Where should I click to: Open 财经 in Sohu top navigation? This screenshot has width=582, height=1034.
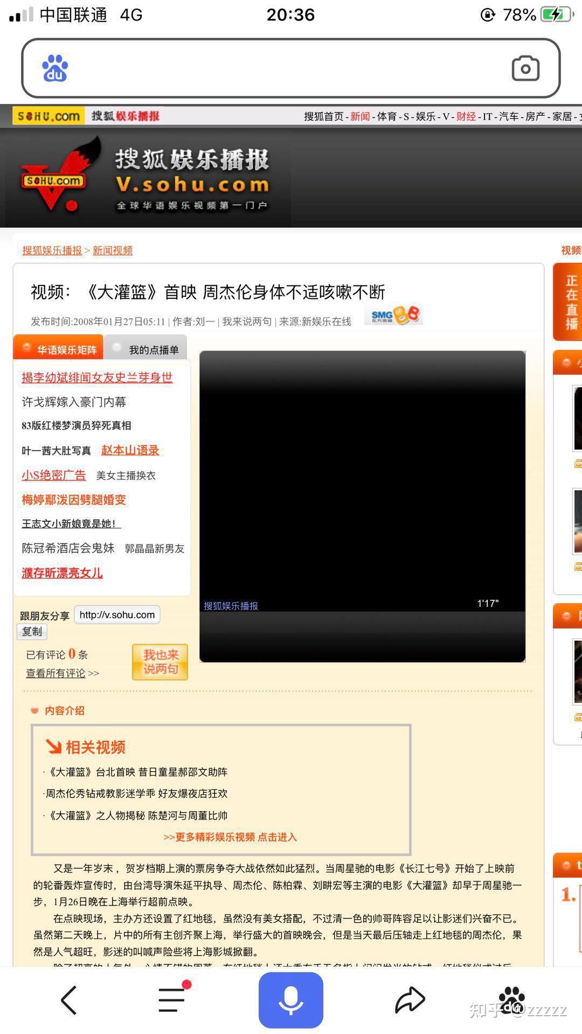click(x=466, y=116)
